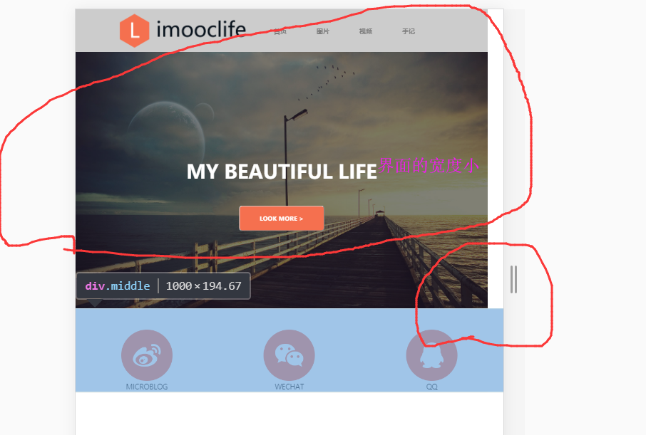Image resolution: width=646 pixels, height=435 pixels.
Task: Select the 手记 navigation link
Action: [409, 31]
